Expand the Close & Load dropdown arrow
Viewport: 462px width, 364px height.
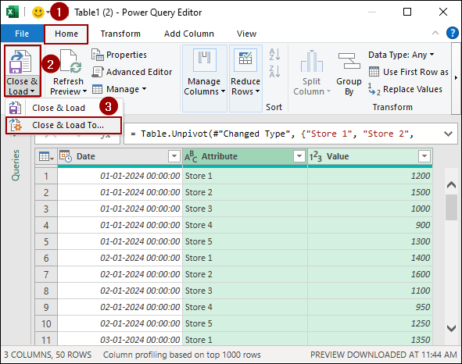[x=32, y=91]
